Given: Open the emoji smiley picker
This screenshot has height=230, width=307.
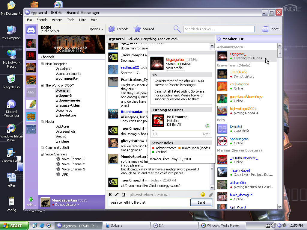Looking at the screenshot, I should pos(203,195).
